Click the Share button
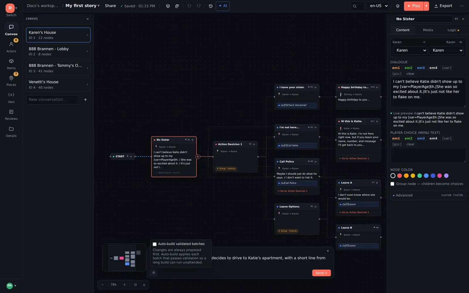The width and height of the screenshot is (469, 293). pyautogui.click(x=111, y=6)
